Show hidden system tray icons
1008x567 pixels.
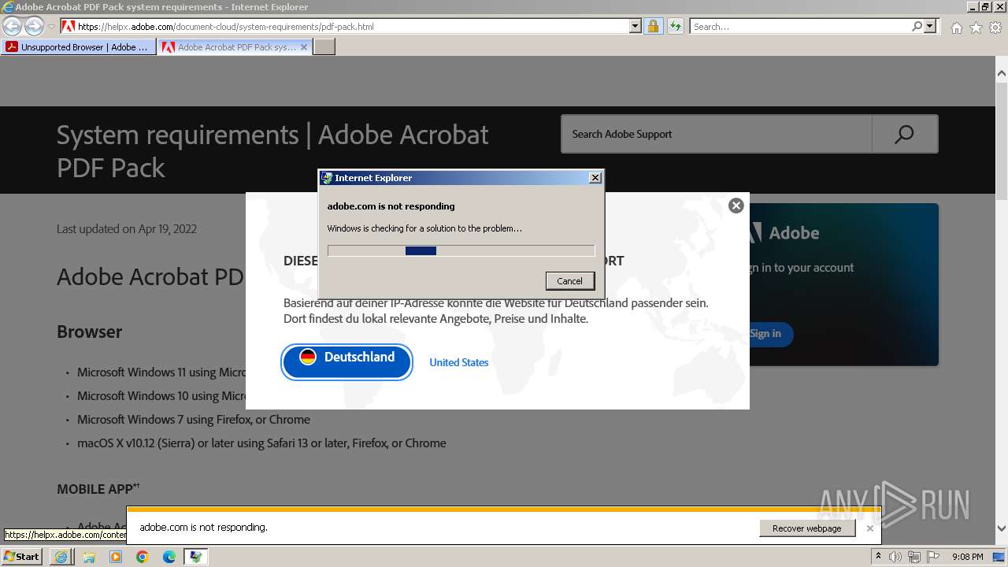(879, 557)
